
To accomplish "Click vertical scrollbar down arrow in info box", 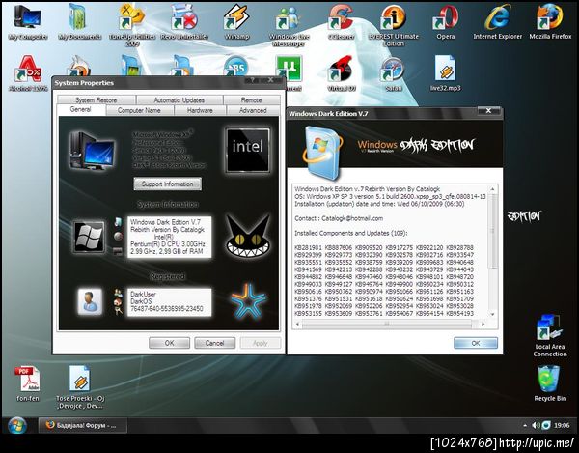I will [492, 315].
